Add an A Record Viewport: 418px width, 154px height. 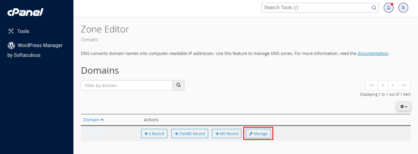(154, 134)
